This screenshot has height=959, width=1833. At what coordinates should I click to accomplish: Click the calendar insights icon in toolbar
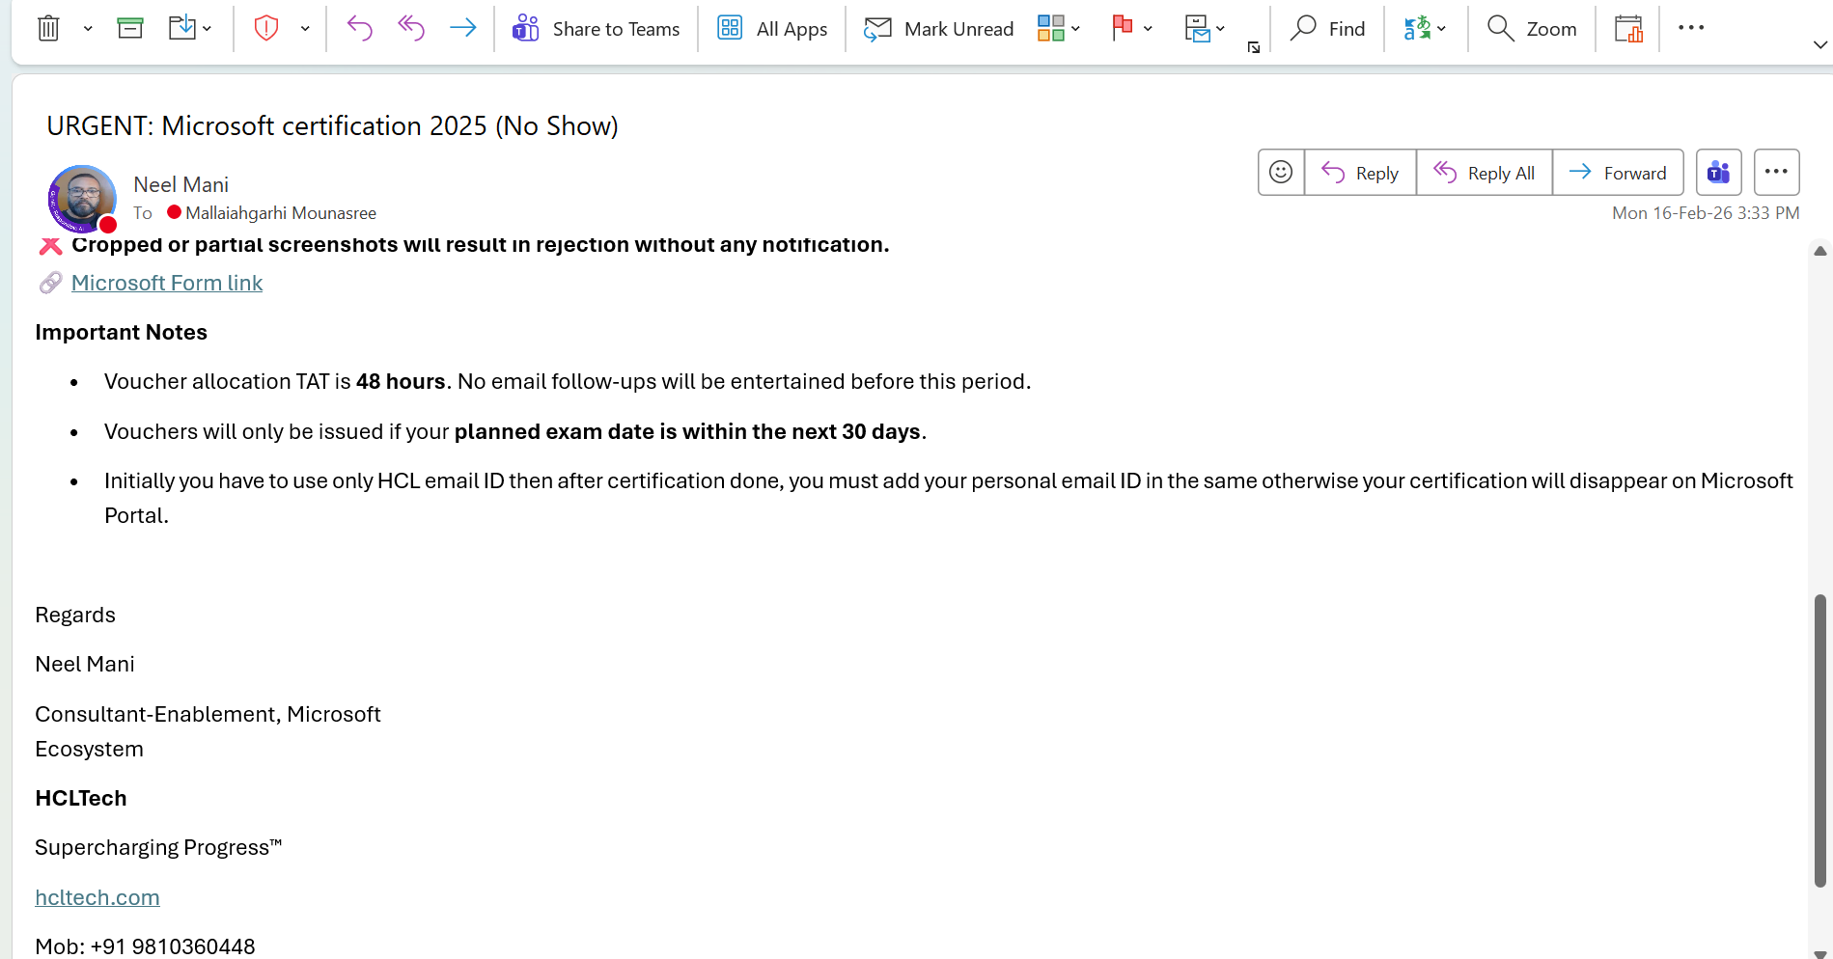coord(1628,29)
